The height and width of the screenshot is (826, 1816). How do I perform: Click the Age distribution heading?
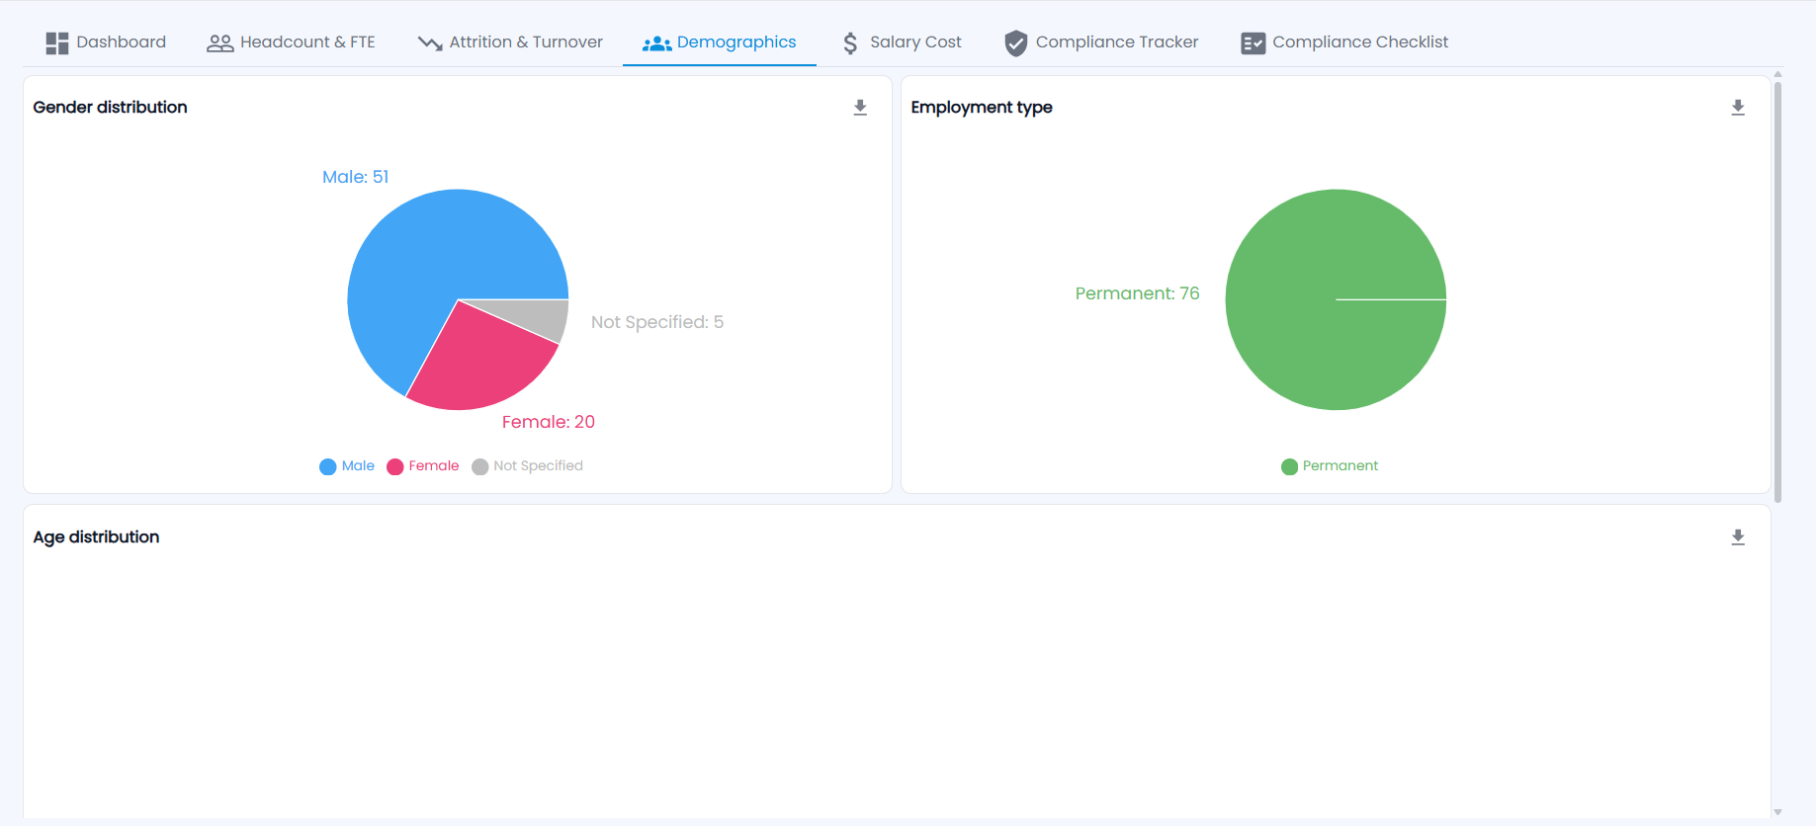(x=96, y=537)
